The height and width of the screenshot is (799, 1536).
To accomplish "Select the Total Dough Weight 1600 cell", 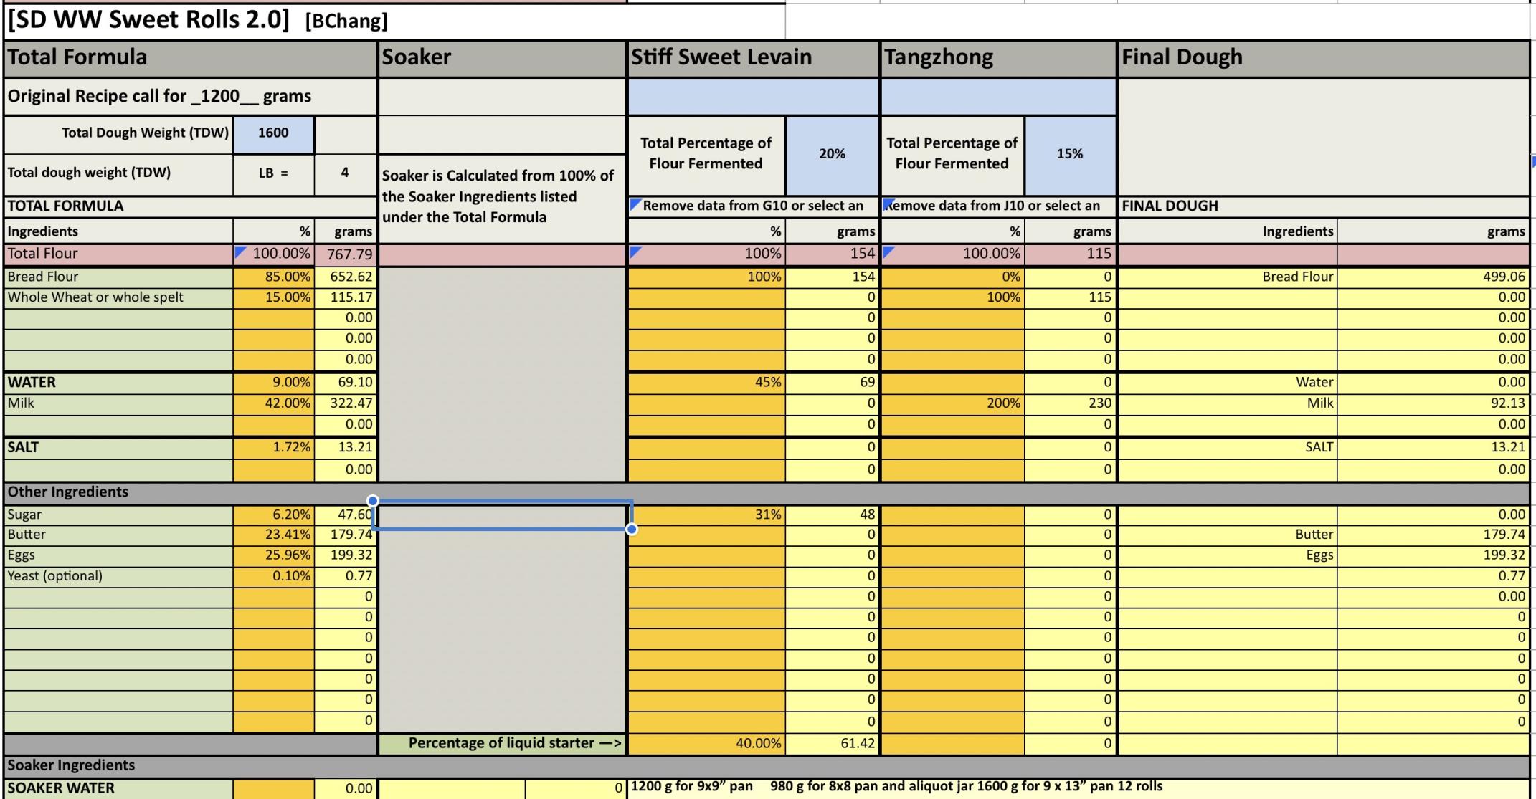I will tap(273, 133).
